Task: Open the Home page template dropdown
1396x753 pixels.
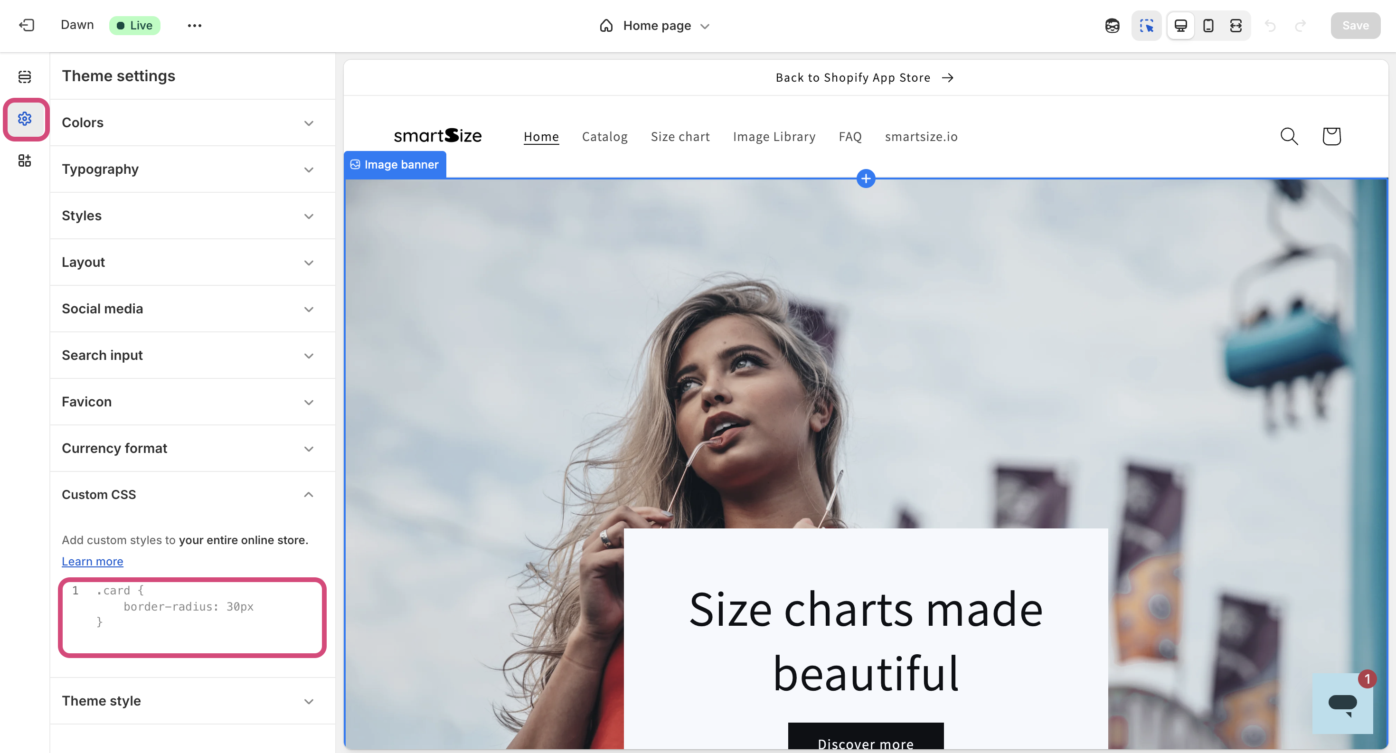Action: [x=656, y=26]
